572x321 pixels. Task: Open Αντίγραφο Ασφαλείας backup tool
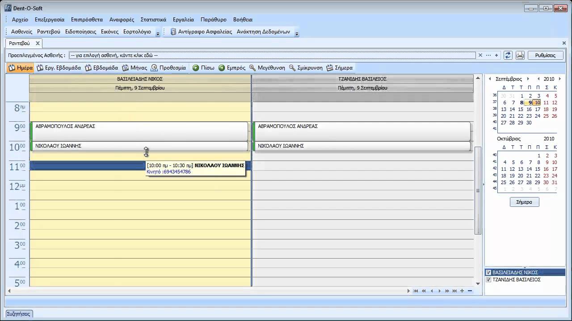[x=201, y=32]
